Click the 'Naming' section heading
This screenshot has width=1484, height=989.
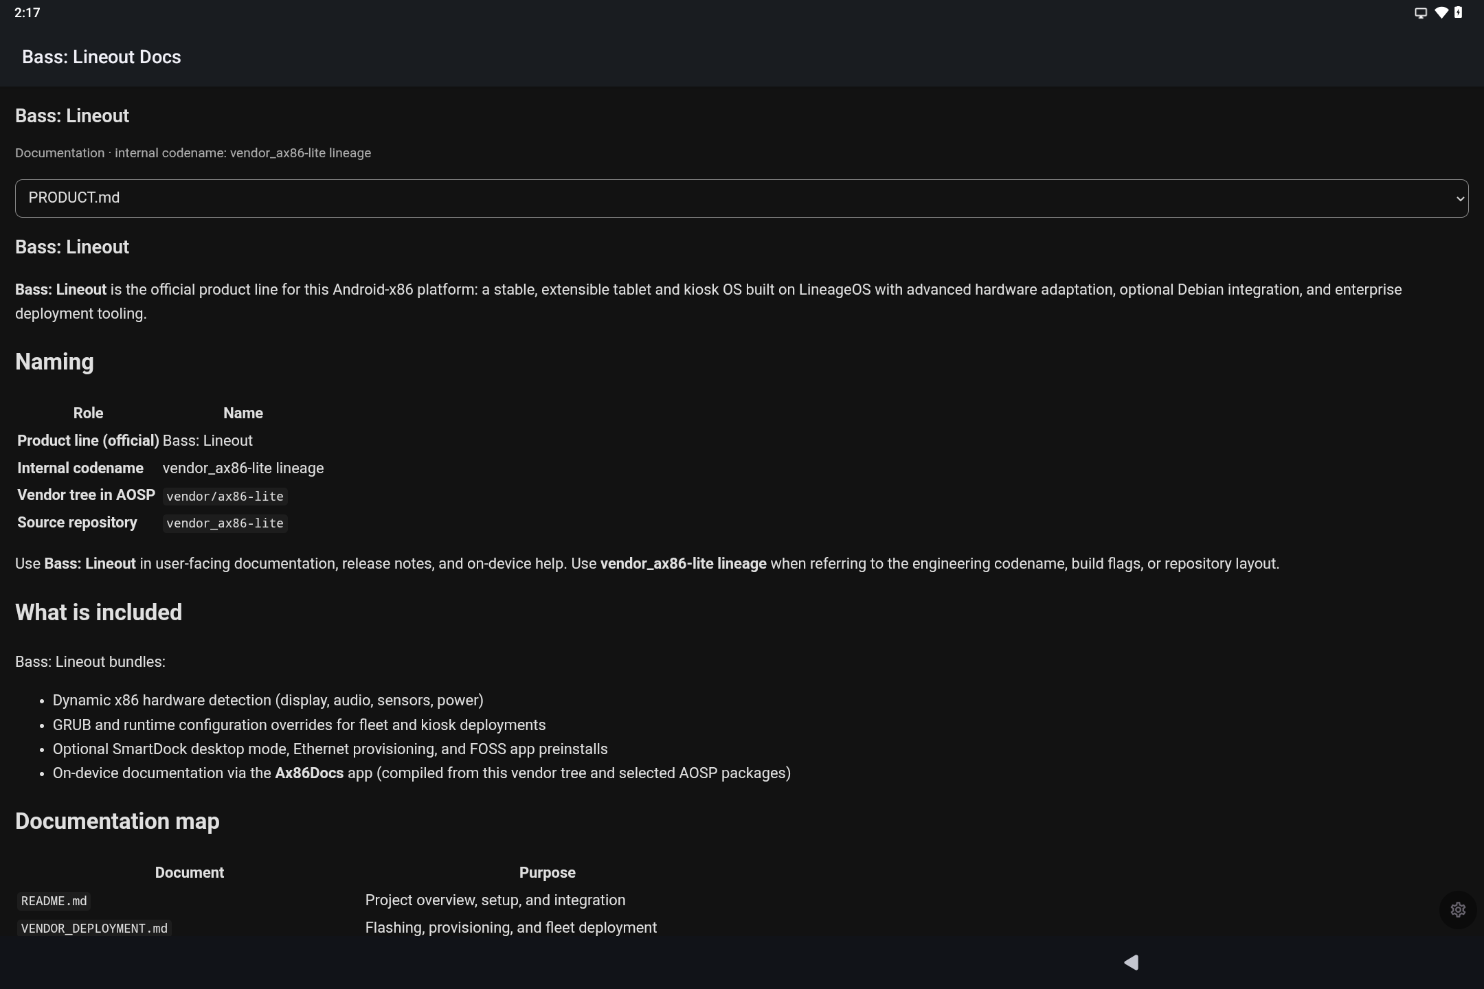[54, 362]
